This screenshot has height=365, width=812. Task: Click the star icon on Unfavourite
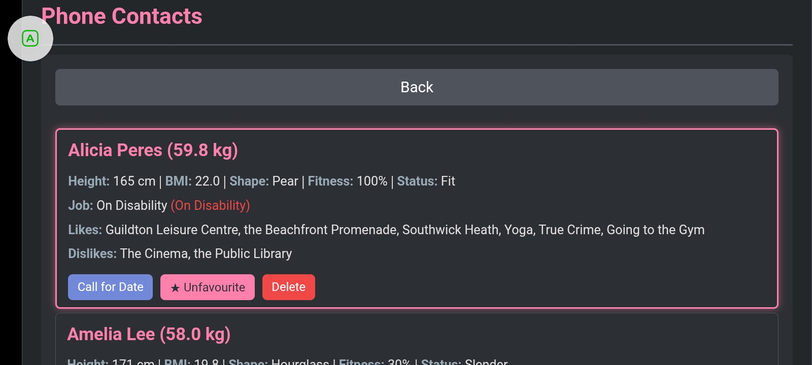(175, 288)
